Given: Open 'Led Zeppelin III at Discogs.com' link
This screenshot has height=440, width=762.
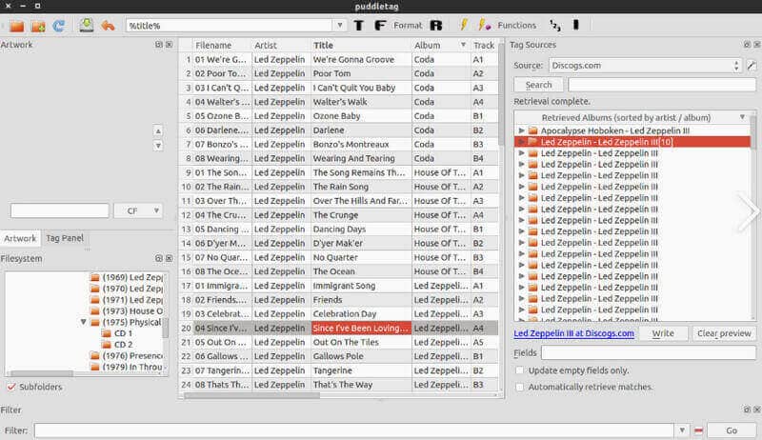Looking at the screenshot, I should click(573, 333).
